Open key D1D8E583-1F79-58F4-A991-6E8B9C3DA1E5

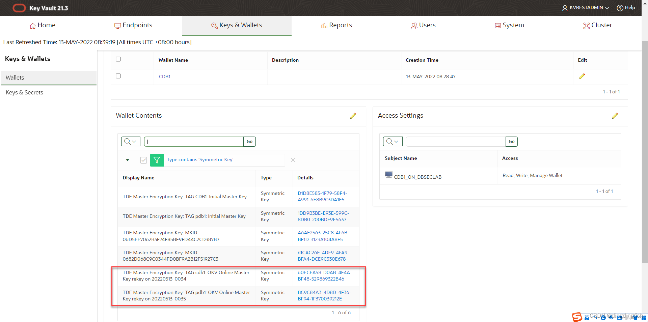[322, 197]
